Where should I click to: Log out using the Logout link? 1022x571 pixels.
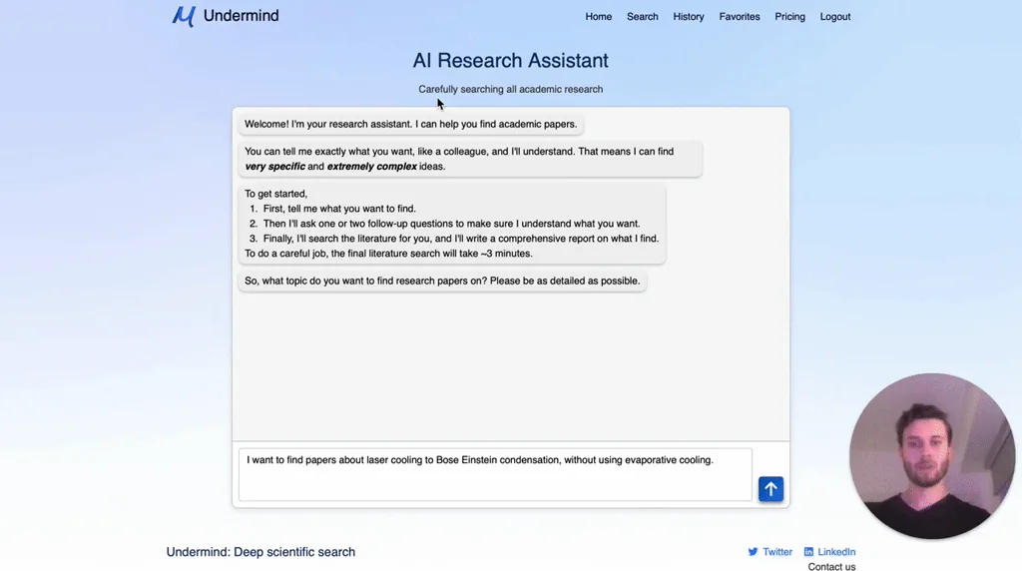(835, 17)
